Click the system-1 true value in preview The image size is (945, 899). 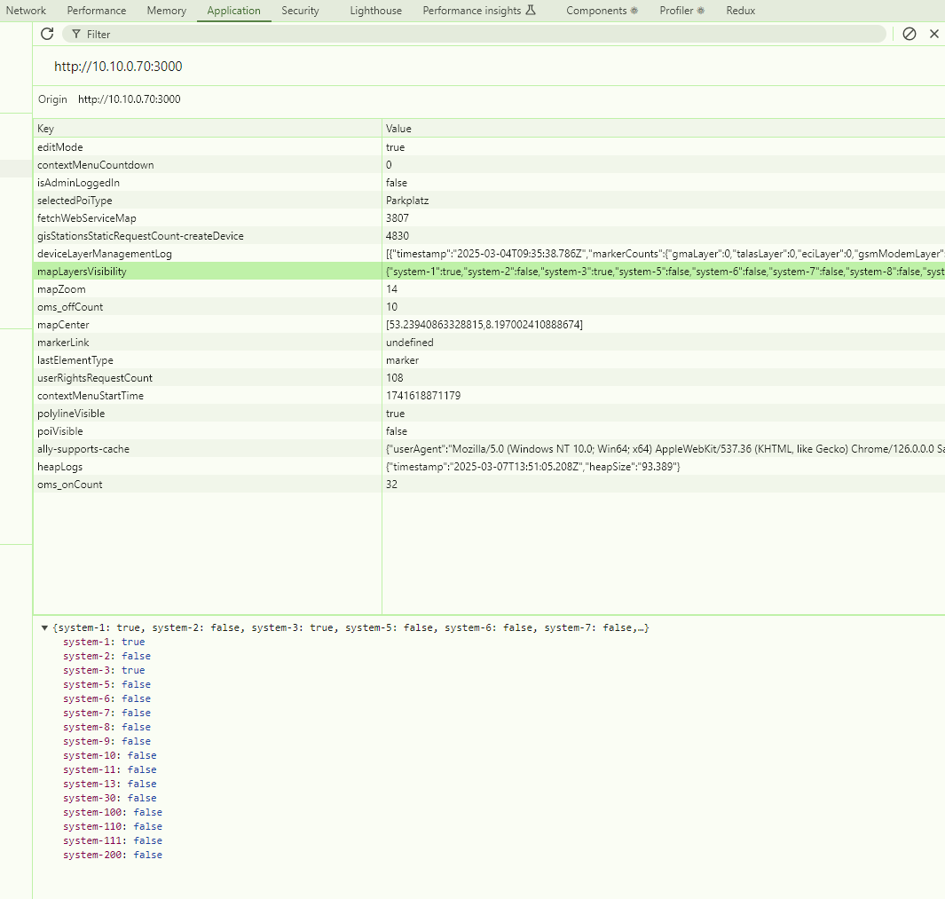pyautogui.click(x=133, y=641)
